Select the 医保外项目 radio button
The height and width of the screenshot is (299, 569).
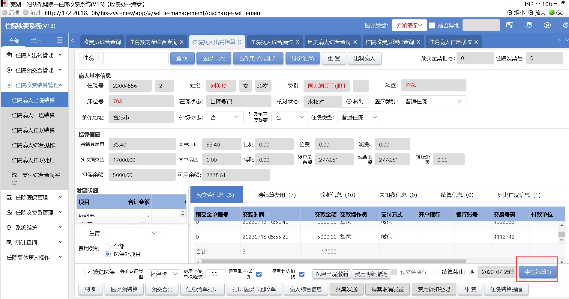pos(108,254)
